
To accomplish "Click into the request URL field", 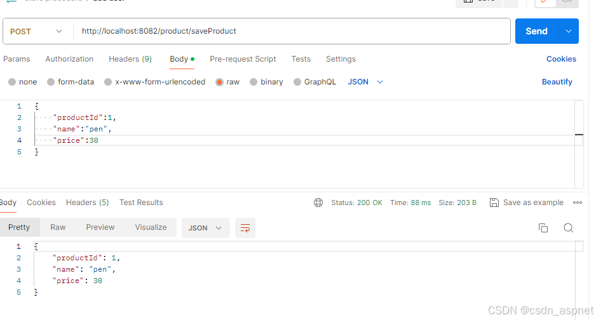I will click(x=293, y=31).
